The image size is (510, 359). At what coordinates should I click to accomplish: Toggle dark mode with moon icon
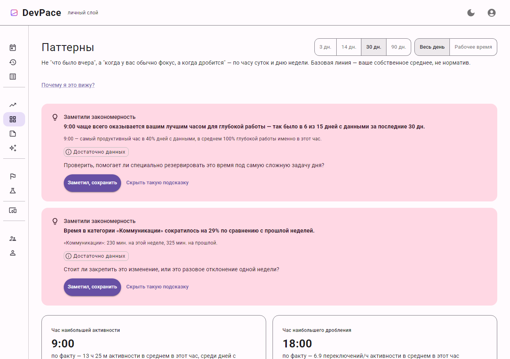tap(471, 13)
